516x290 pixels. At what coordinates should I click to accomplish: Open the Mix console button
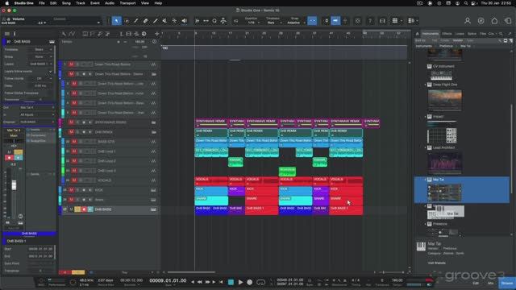(x=491, y=283)
